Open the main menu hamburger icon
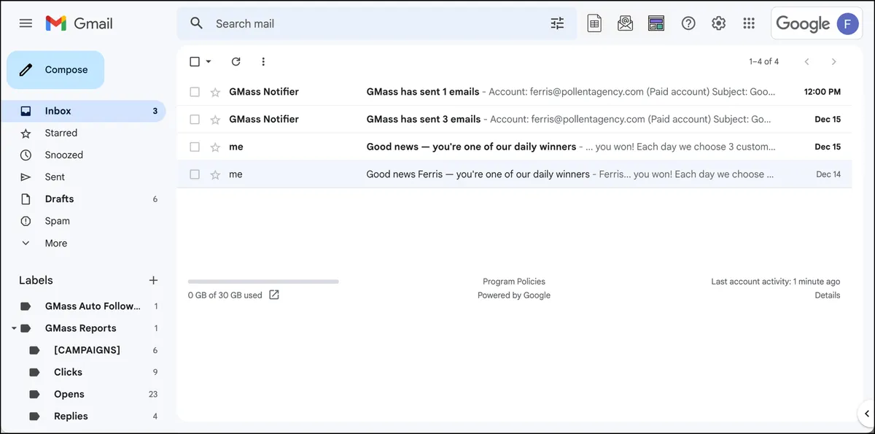The height and width of the screenshot is (434, 875). click(26, 23)
